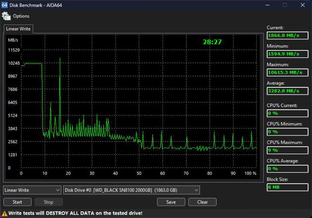Minimize the Disk Benchmark window
312x218 pixels.
point(268,5)
